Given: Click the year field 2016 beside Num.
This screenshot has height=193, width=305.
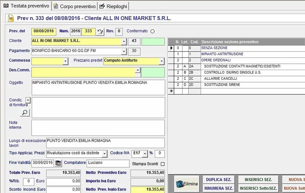Looking at the screenshot, I should point(76,32).
